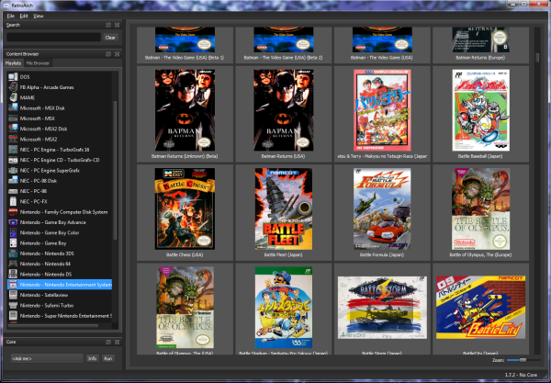Screen dimensions: 551x383
Task: Select Battle Storm (Japan) cover art
Action: [382, 307]
